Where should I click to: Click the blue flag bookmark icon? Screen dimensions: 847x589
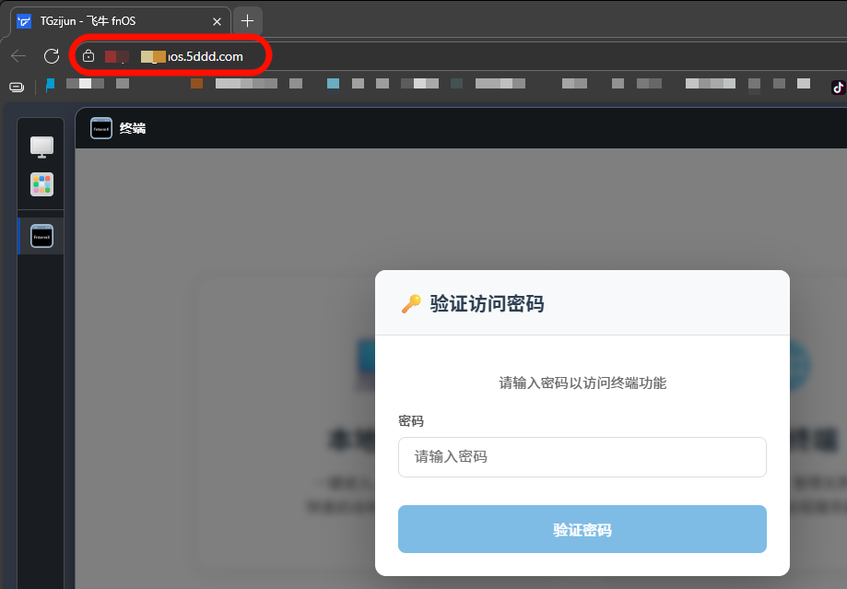51,86
